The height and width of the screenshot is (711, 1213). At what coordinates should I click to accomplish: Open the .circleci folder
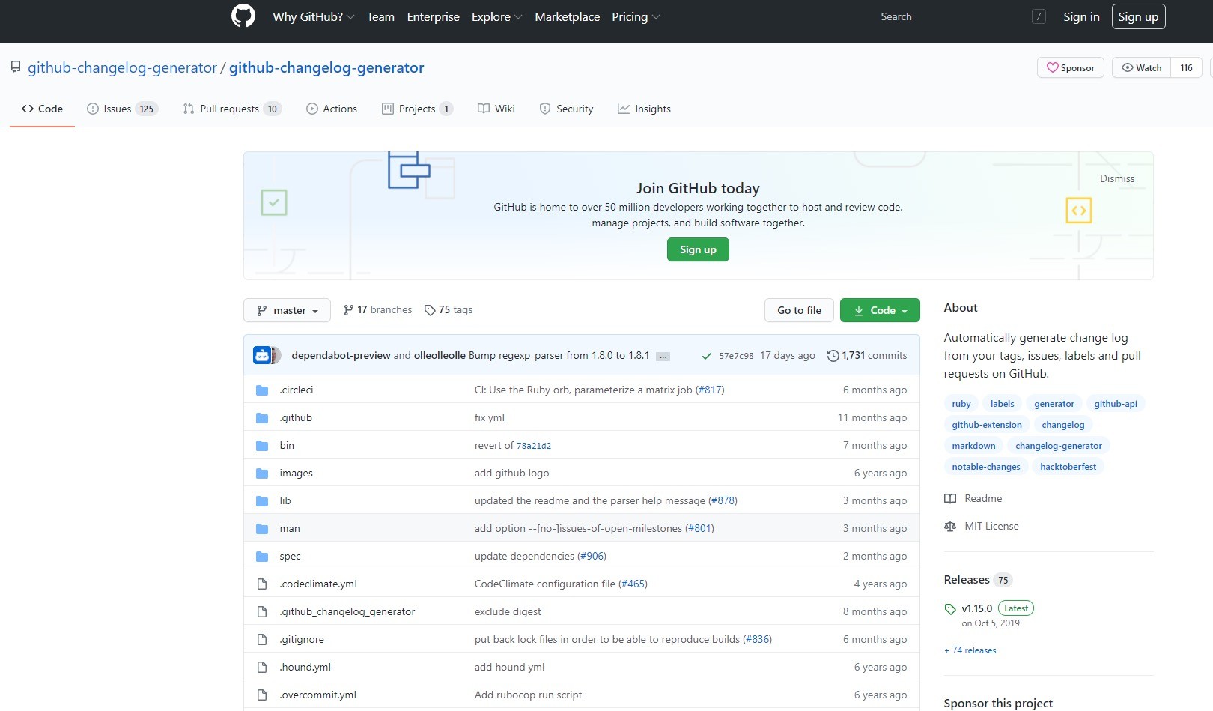297,390
